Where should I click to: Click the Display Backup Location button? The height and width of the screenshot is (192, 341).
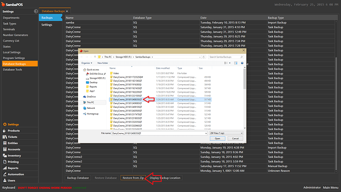(x=165, y=178)
